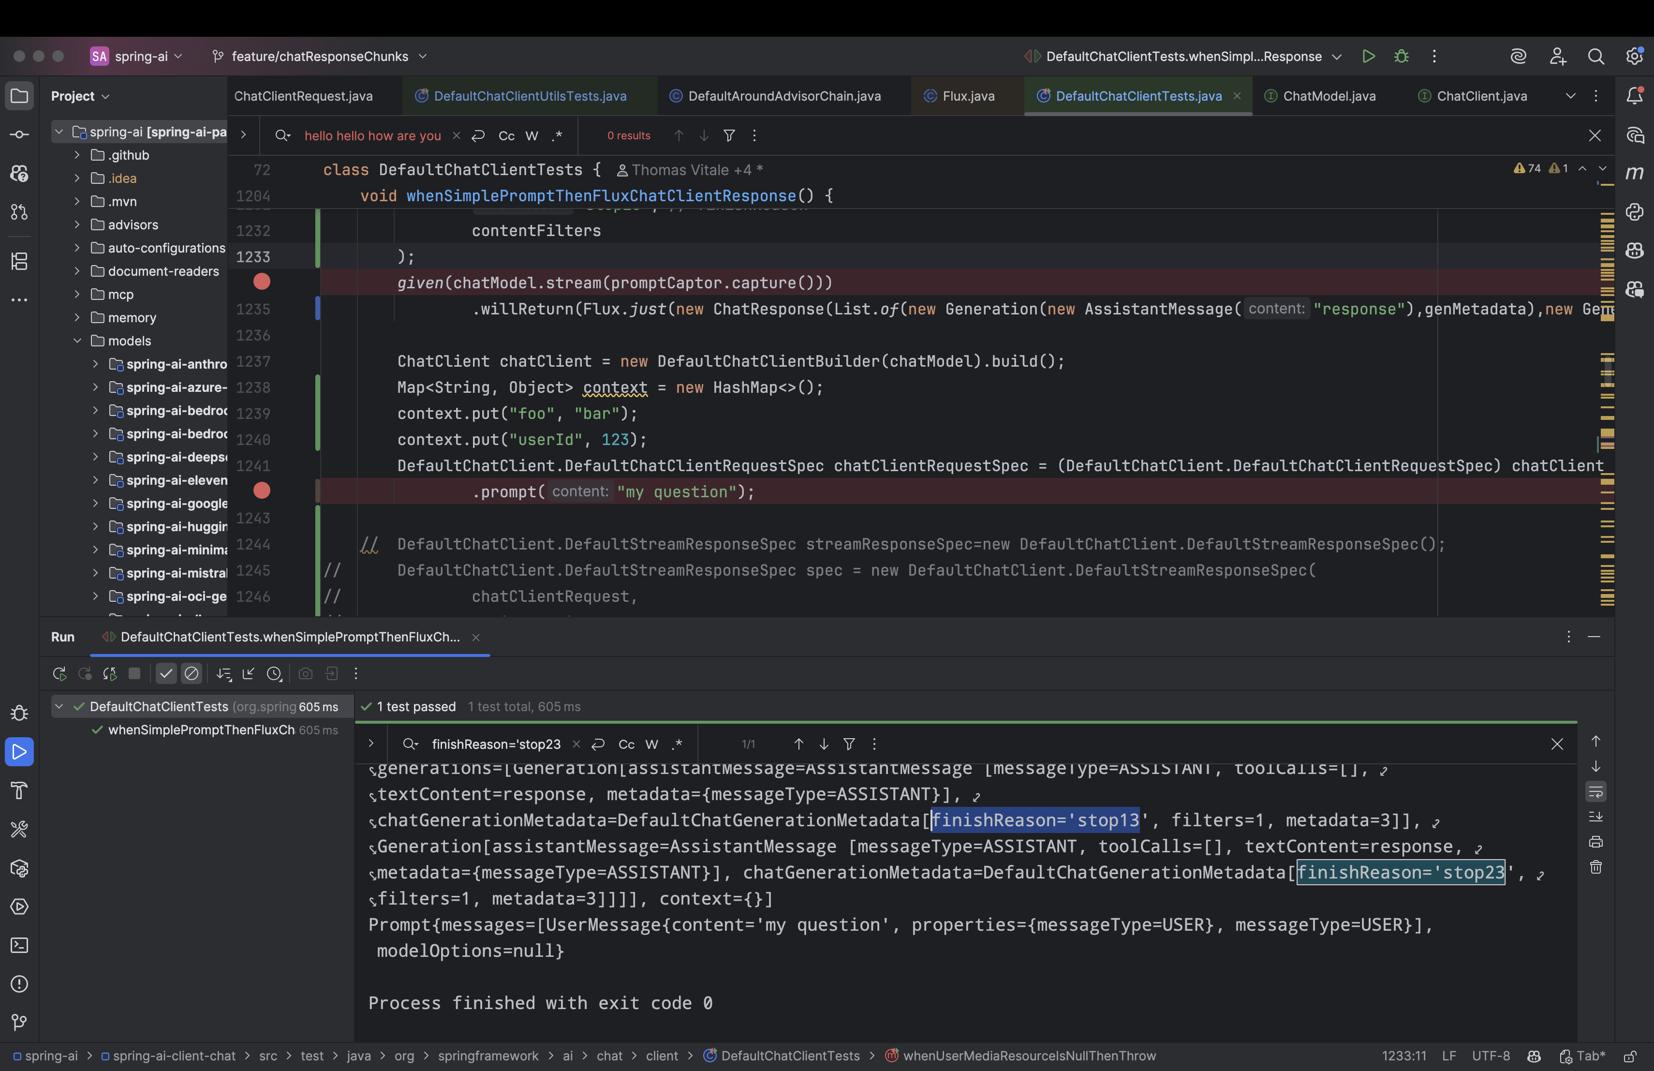The image size is (1654, 1071).
Task: Open Problems tool window icon
Action: (19, 984)
